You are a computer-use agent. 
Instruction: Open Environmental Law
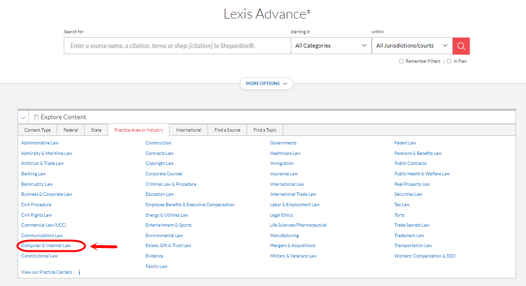(164, 236)
